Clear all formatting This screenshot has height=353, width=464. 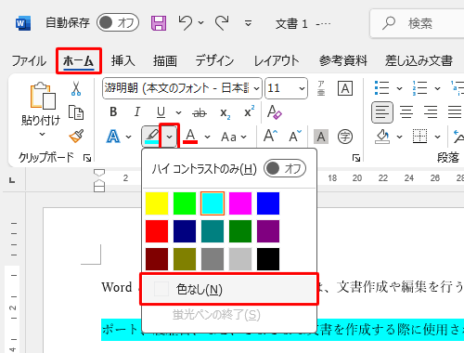click(275, 112)
